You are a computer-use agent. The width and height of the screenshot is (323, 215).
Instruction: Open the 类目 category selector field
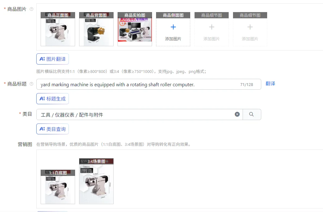pos(139,114)
